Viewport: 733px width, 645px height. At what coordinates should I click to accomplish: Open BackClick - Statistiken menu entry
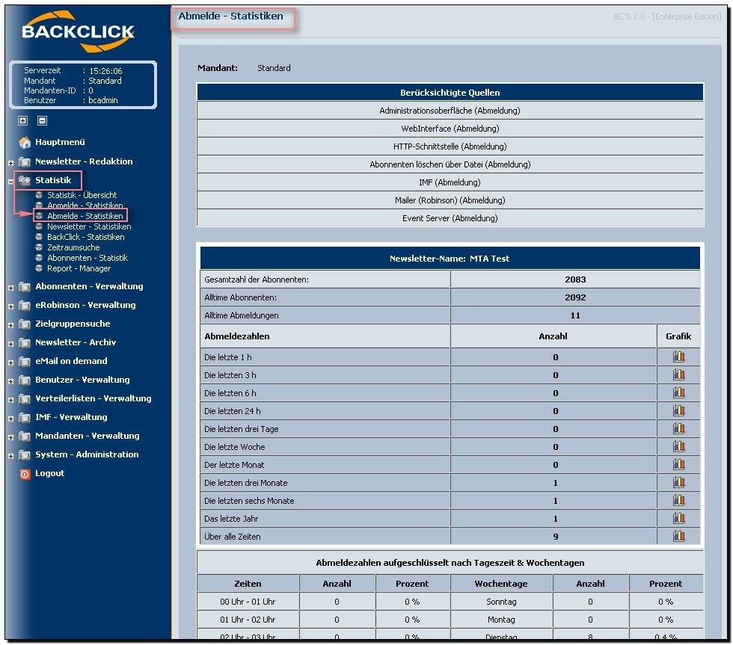[85, 237]
